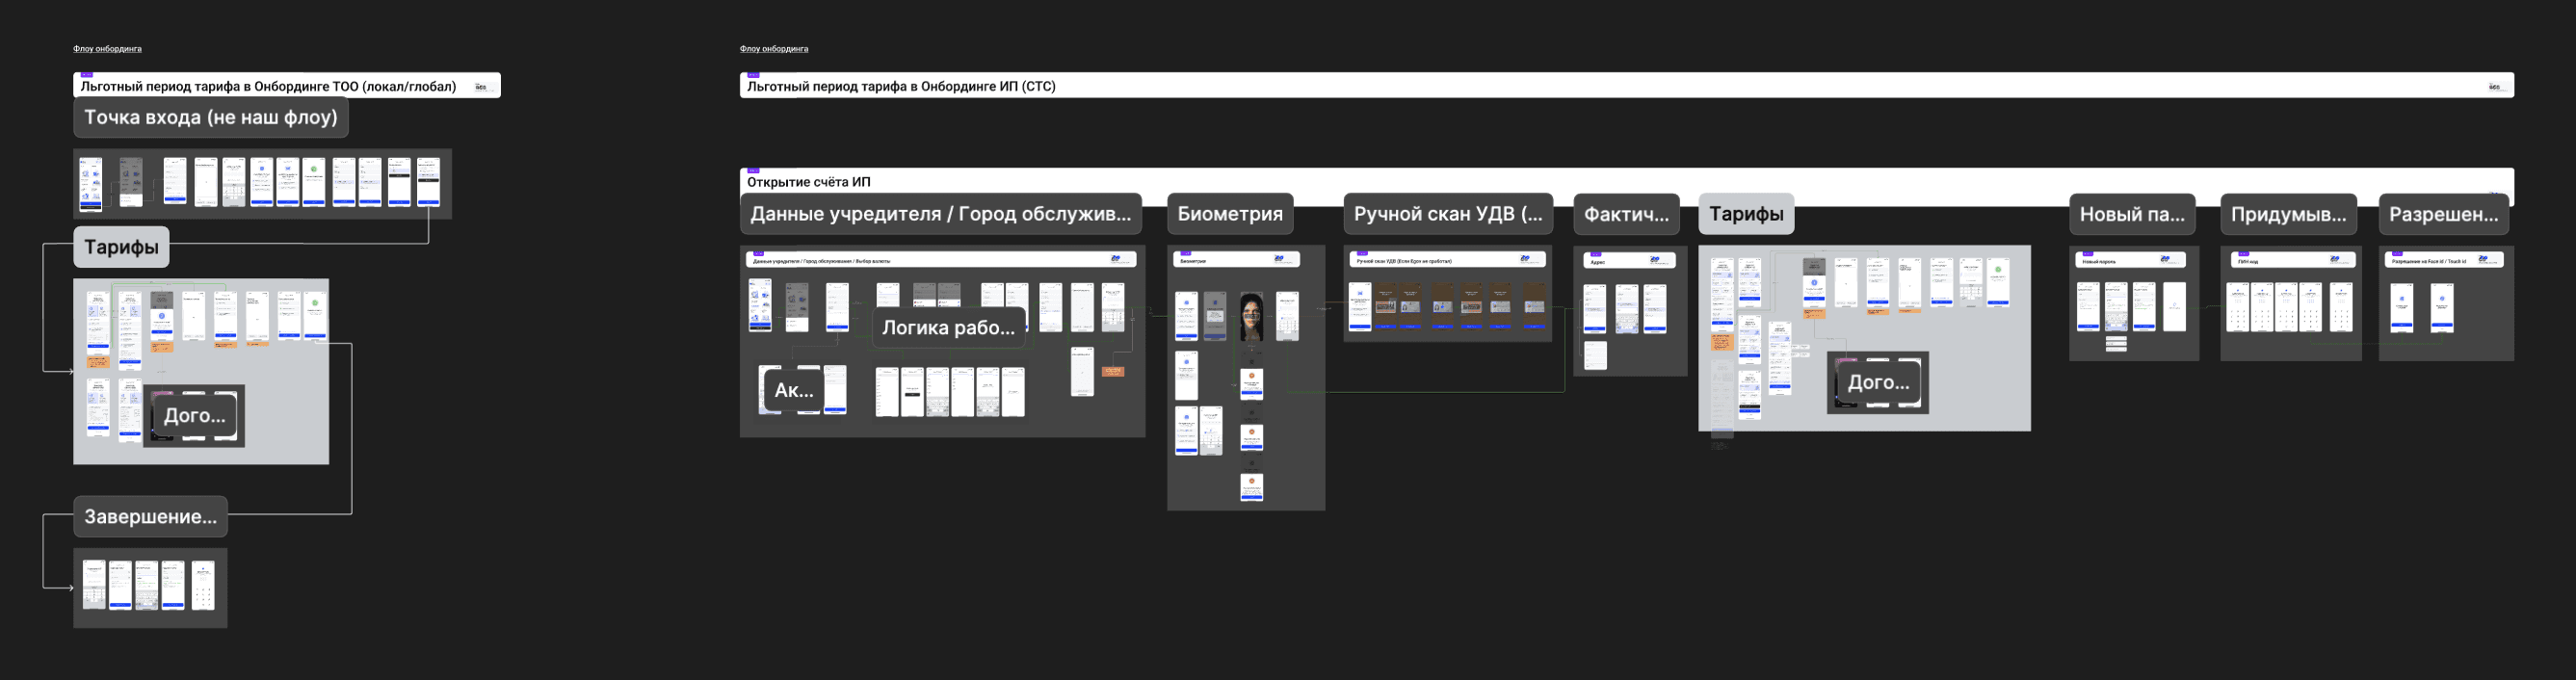This screenshot has height=680, width=2576.
Task: Select the 'Новый пароль' inner header text
Action: click(2099, 262)
